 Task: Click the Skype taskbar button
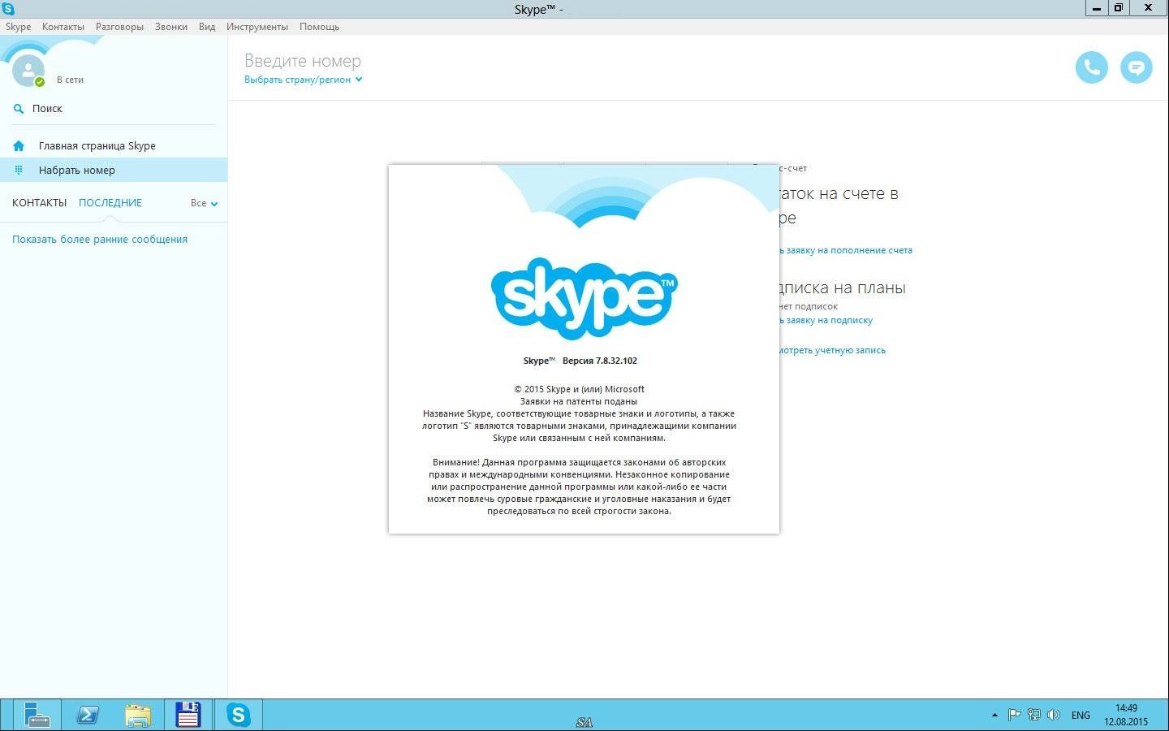(x=239, y=715)
